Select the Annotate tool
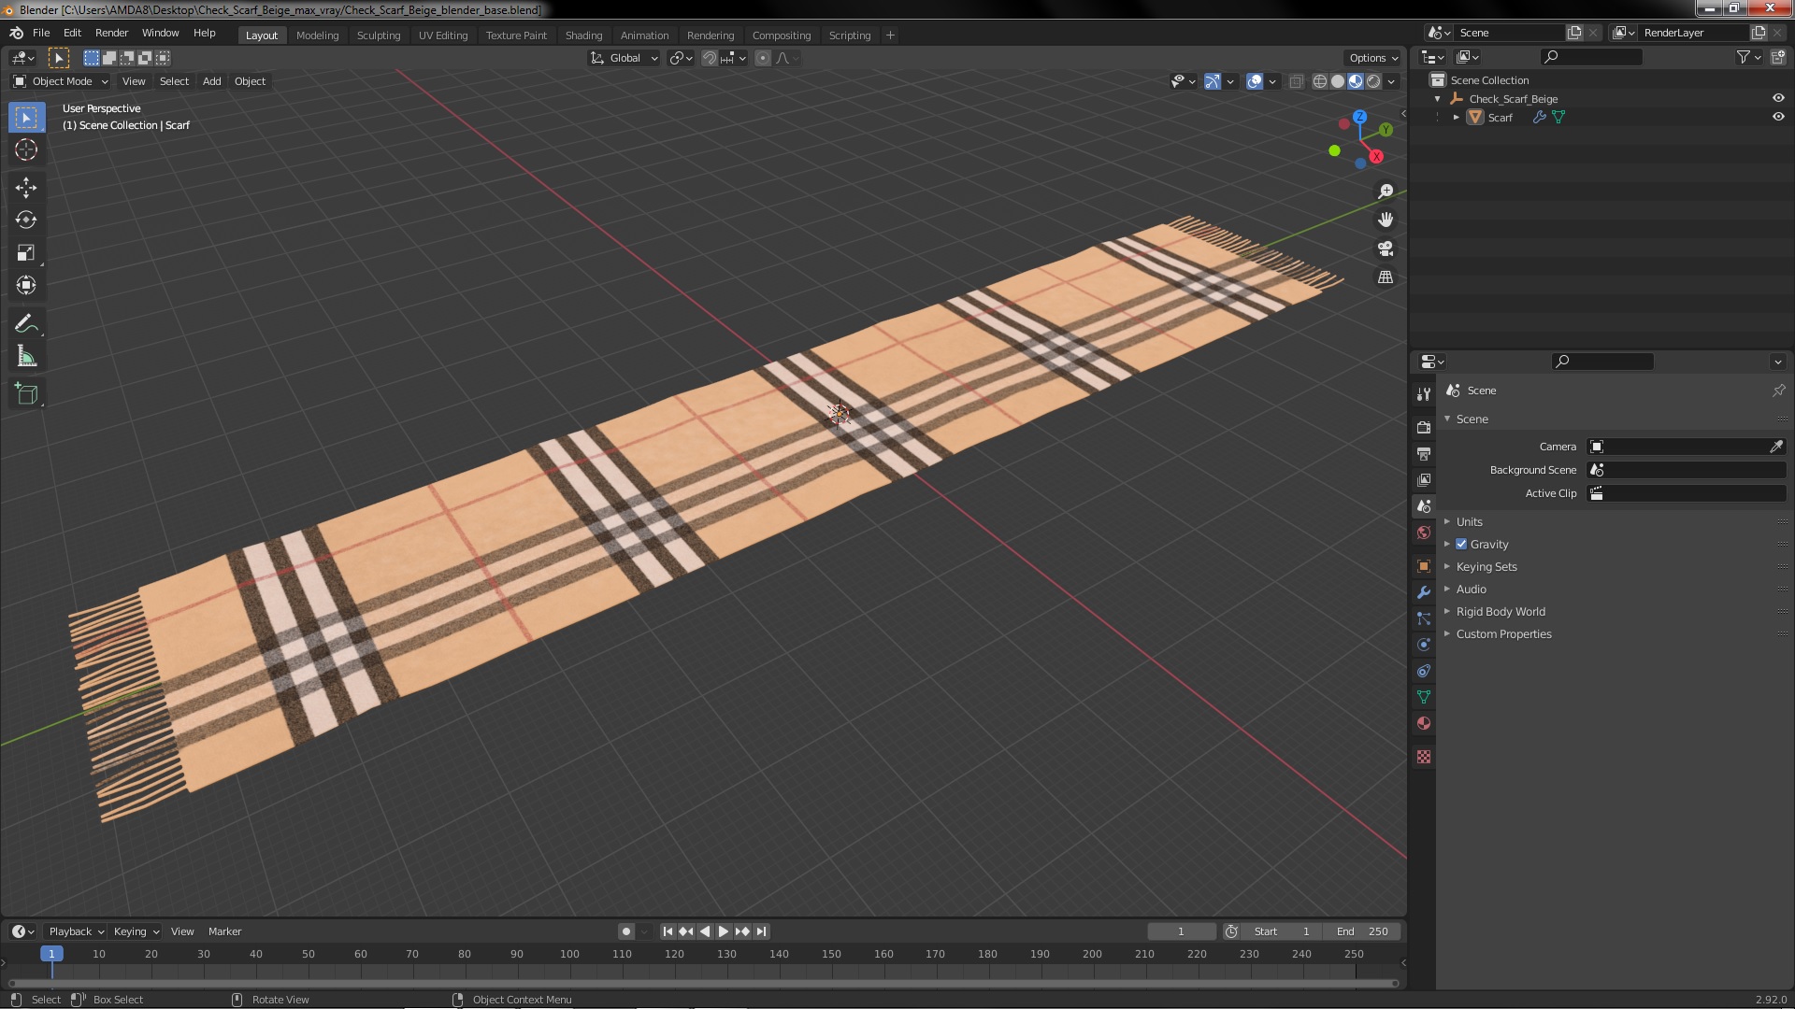 26,324
